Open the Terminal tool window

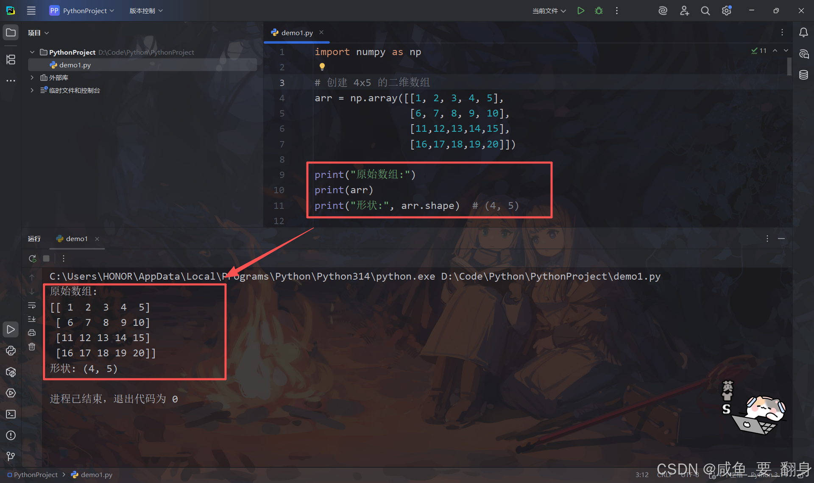11,414
